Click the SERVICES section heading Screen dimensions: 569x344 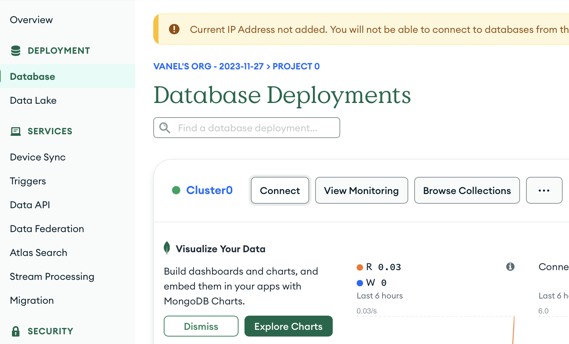point(50,131)
